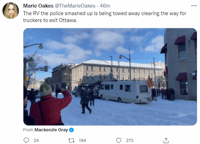
Task: Click the 273 likes count
Action: (x=130, y=141)
